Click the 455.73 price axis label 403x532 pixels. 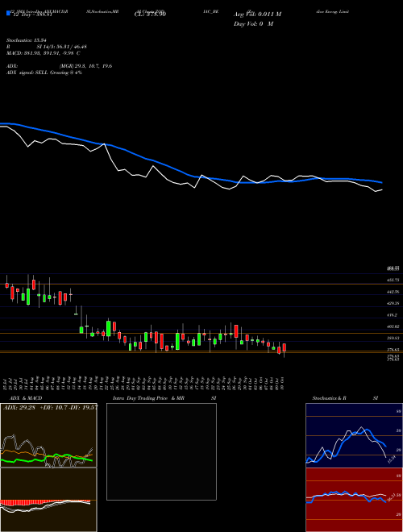click(x=393, y=281)
